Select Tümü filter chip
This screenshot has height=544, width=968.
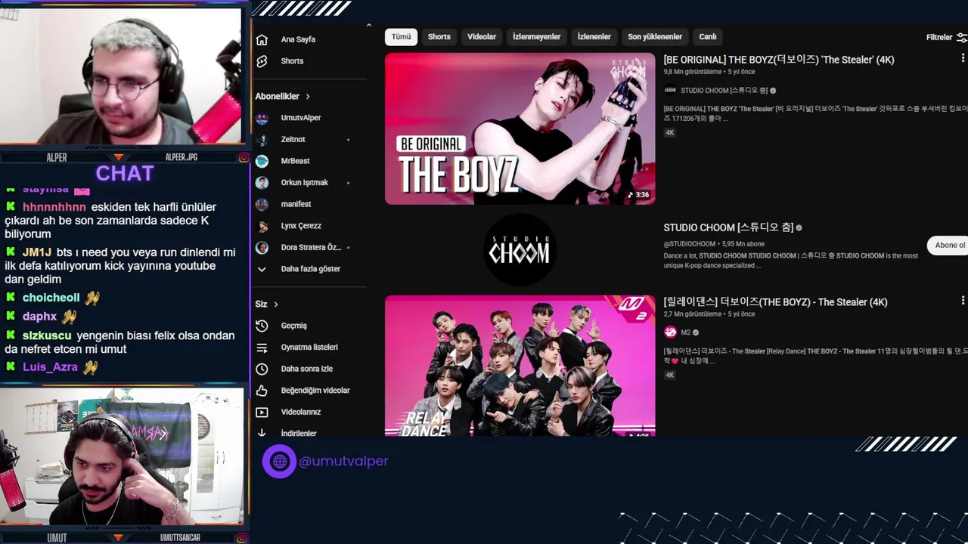(x=401, y=37)
